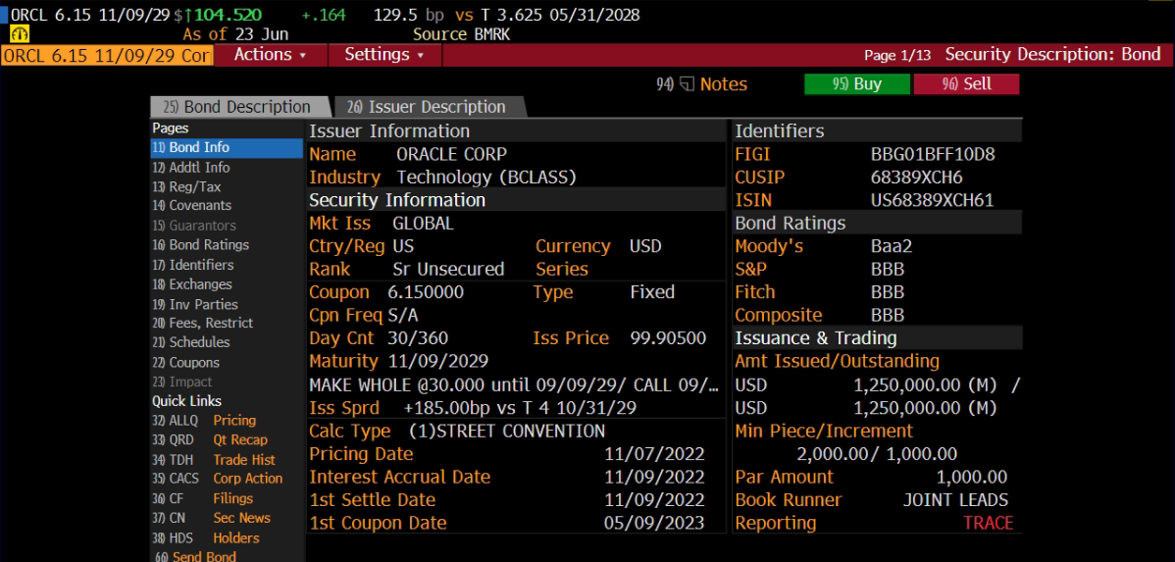
Task: Switch to the Bond Description tab
Action: tap(239, 107)
